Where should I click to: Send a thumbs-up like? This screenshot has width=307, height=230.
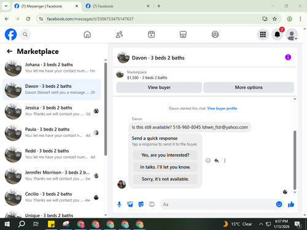point(291,204)
